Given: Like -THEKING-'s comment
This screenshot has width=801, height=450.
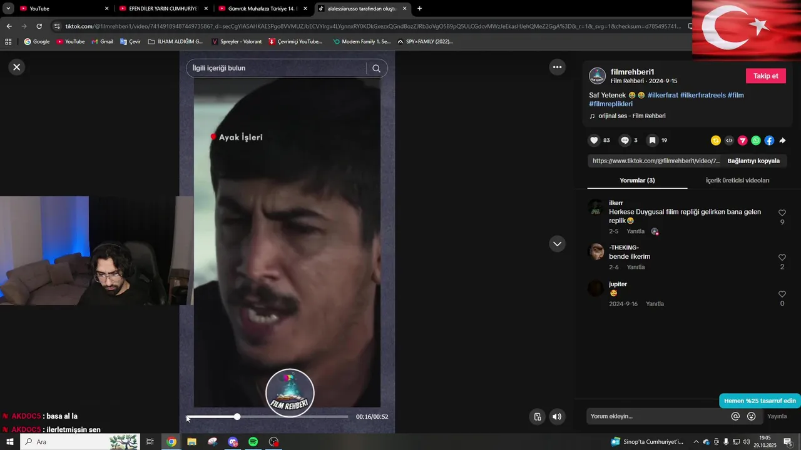Looking at the screenshot, I should tap(782, 257).
